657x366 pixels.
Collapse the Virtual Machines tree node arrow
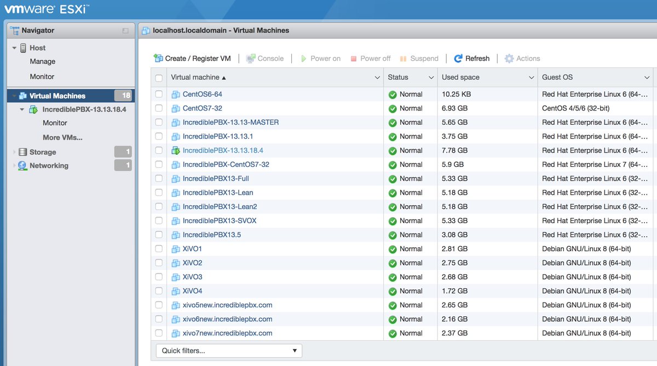(x=14, y=96)
